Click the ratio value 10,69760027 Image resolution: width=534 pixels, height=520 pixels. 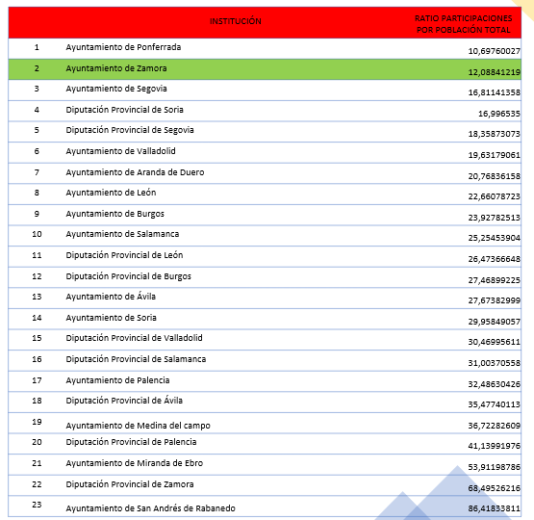(x=495, y=51)
